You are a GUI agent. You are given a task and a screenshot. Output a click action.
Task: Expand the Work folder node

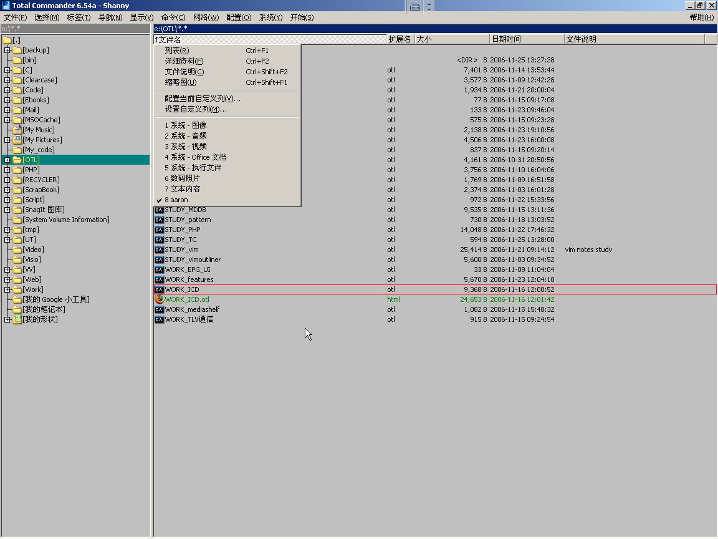7,289
